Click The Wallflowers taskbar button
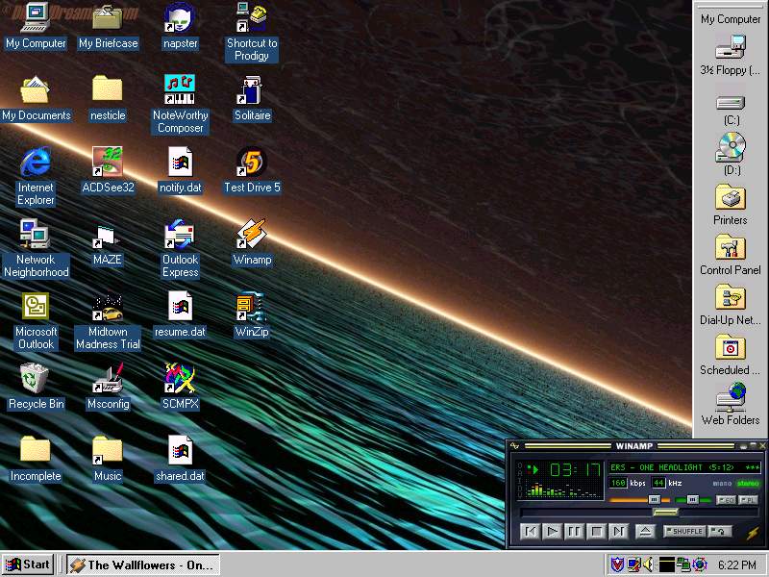This screenshot has height=577, width=769. [142, 564]
